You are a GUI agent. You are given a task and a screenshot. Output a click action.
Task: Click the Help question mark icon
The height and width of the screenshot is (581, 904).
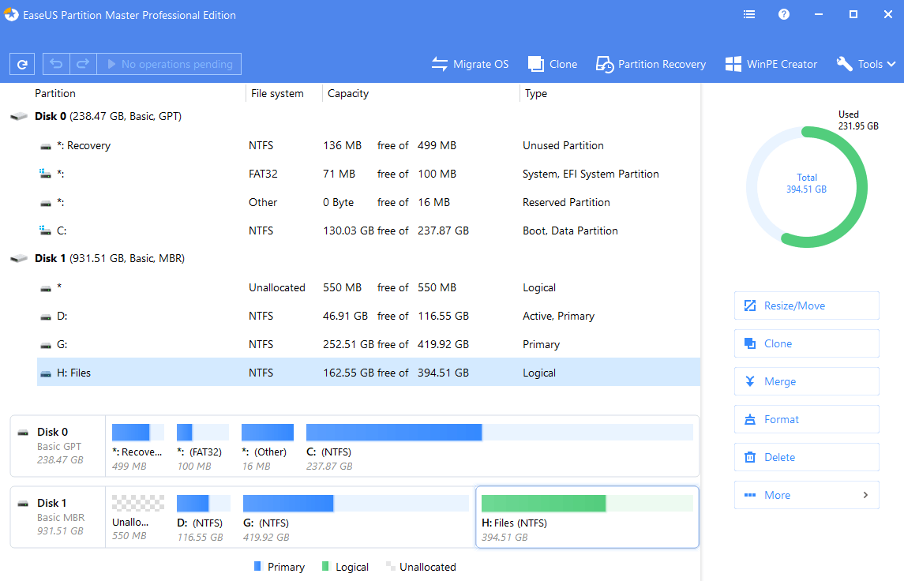coord(784,13)
